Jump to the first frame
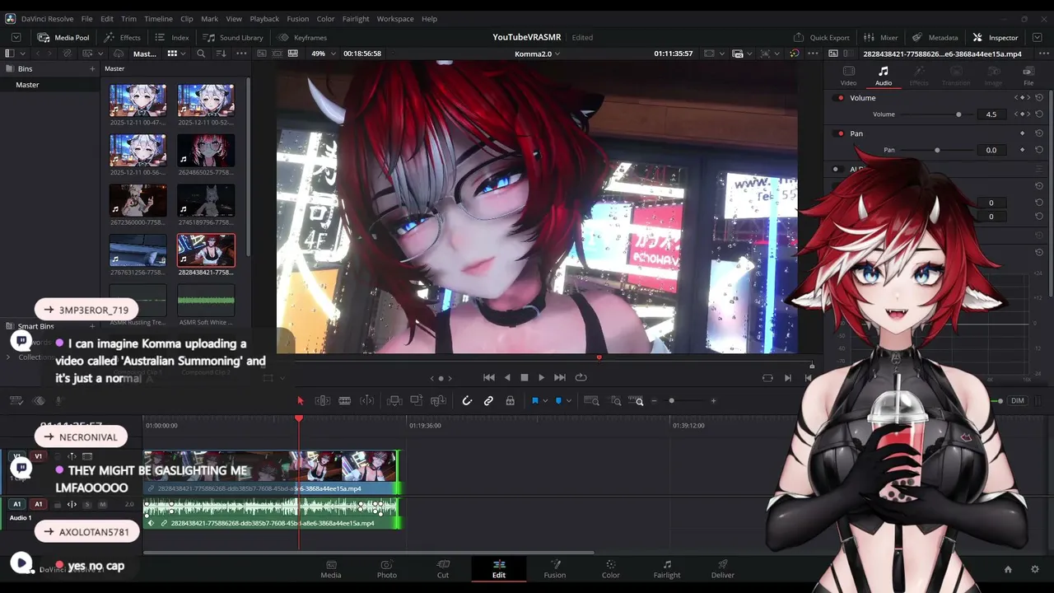The height and width of the screenshot is (593, 1054). (488, 377)
